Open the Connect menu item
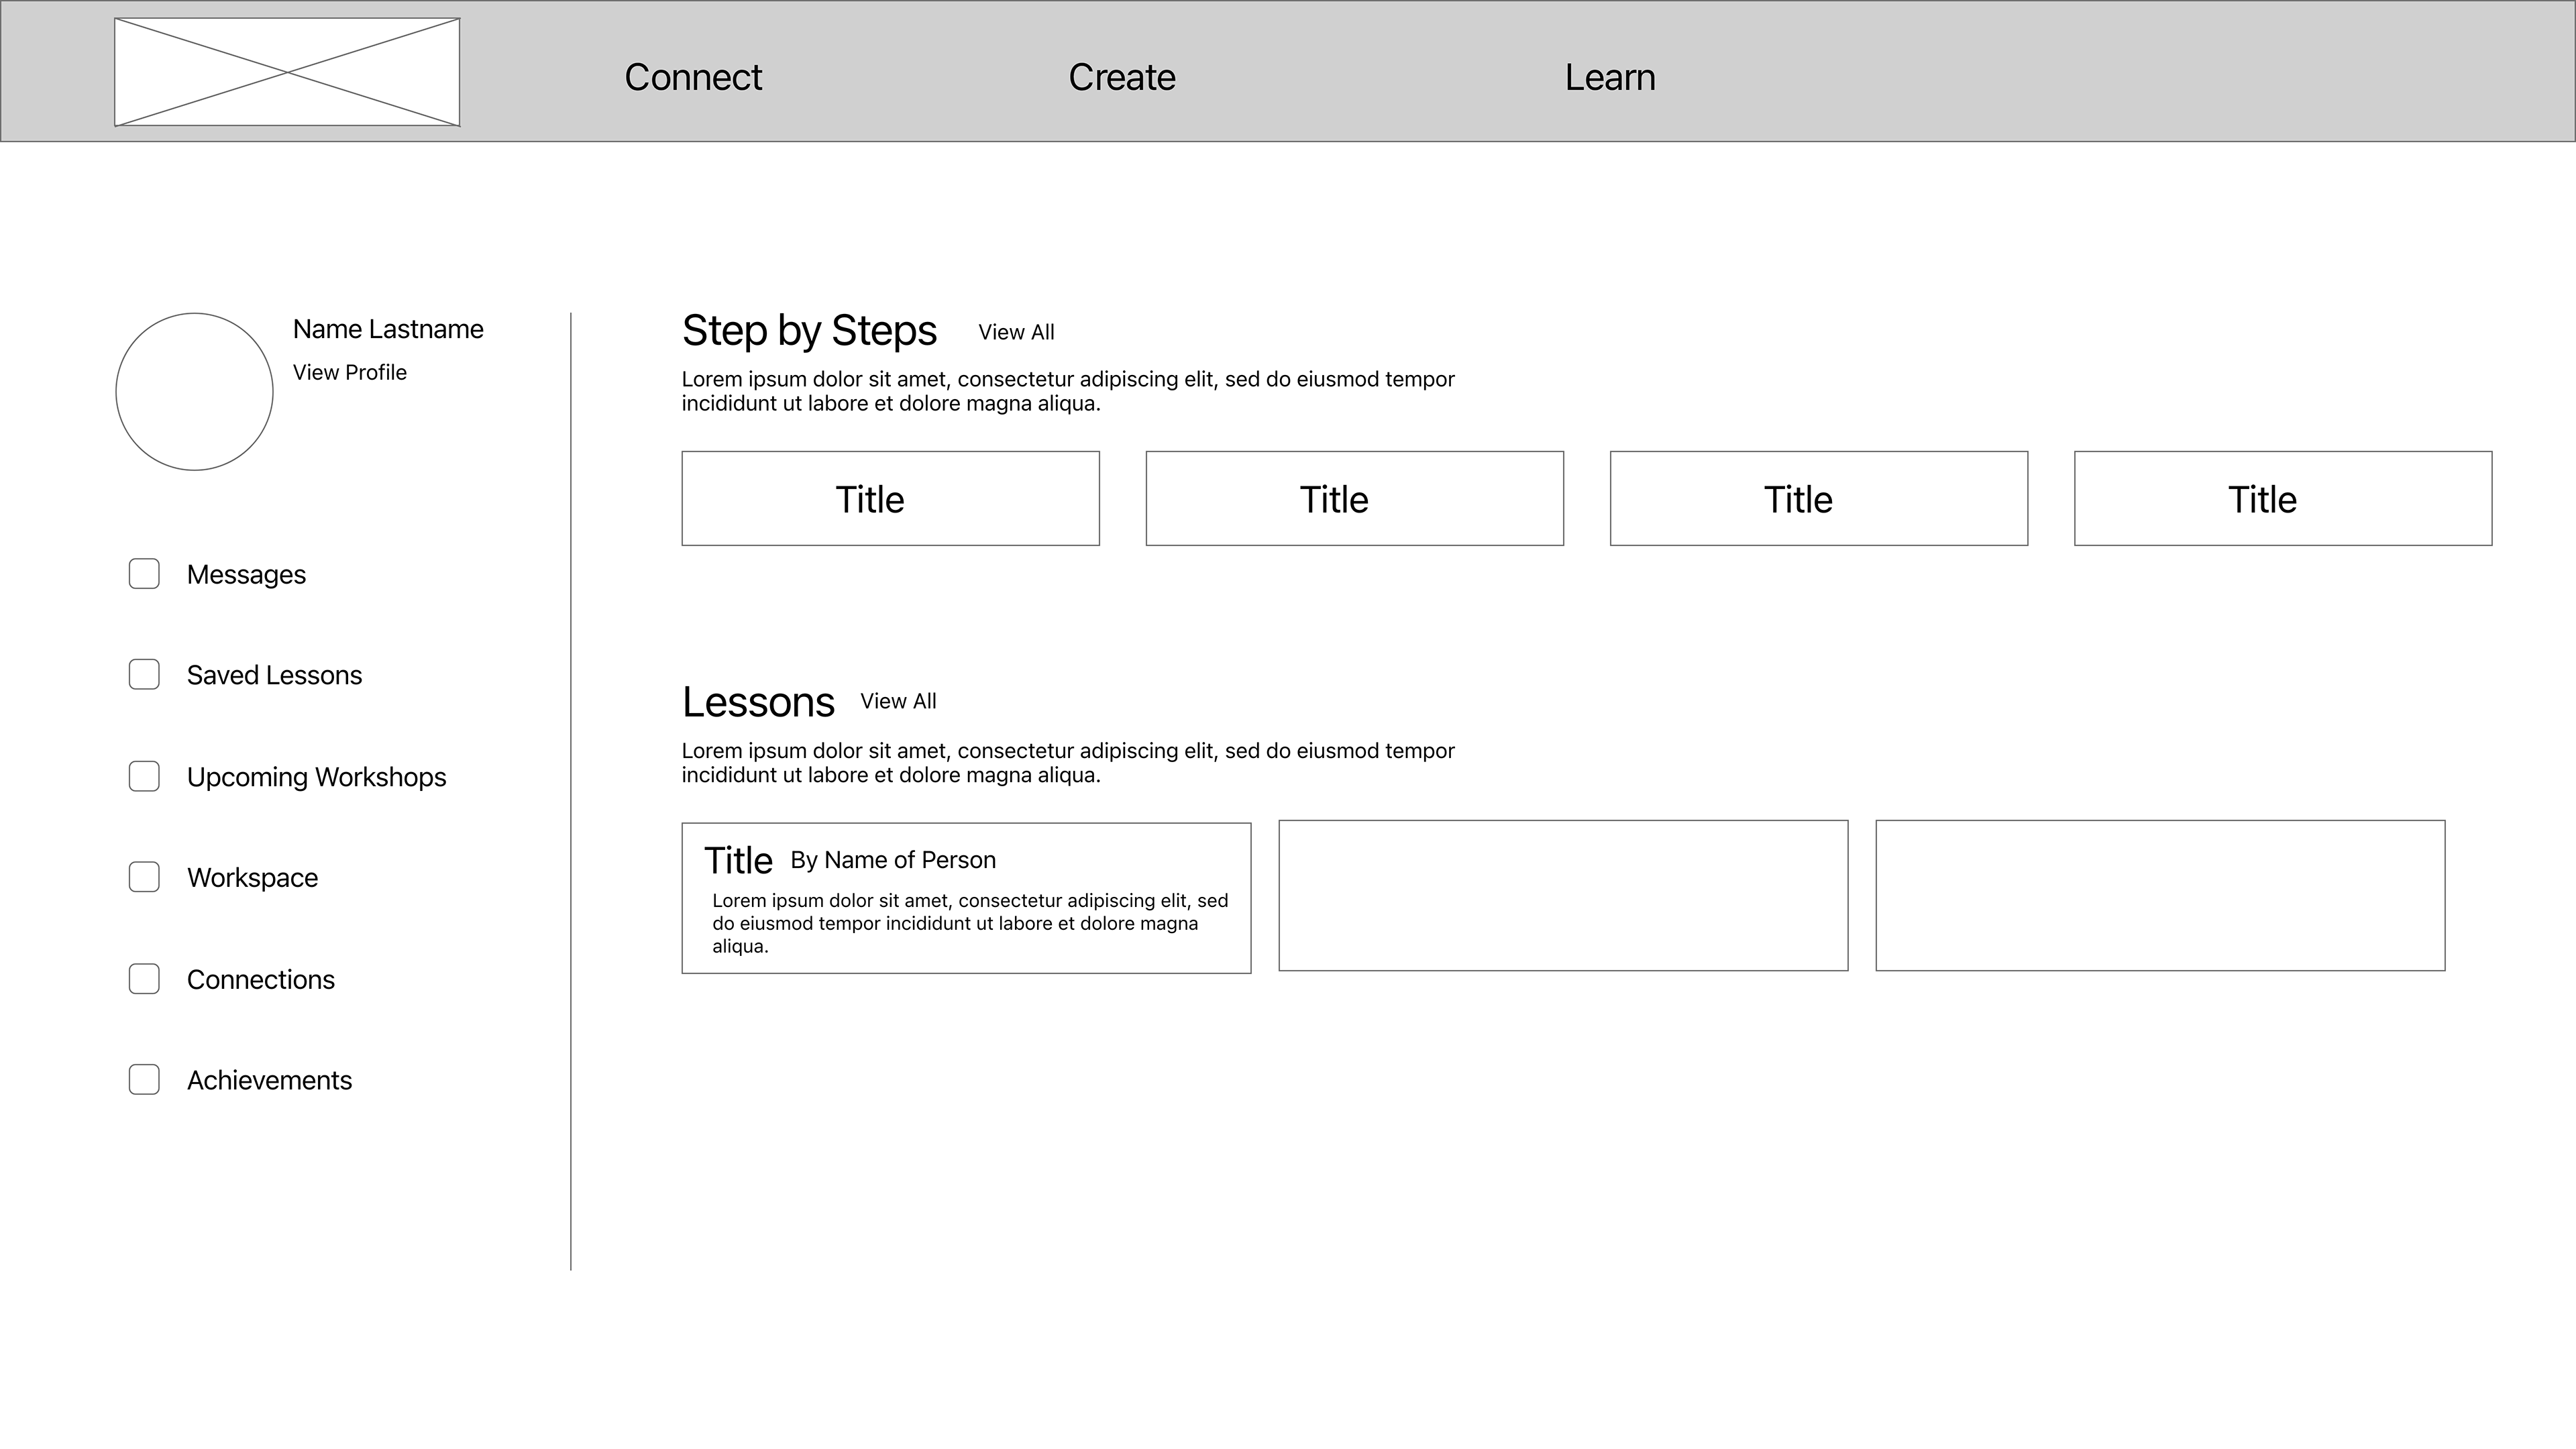The image size is (2576, 1449). (x=693, y=77)
